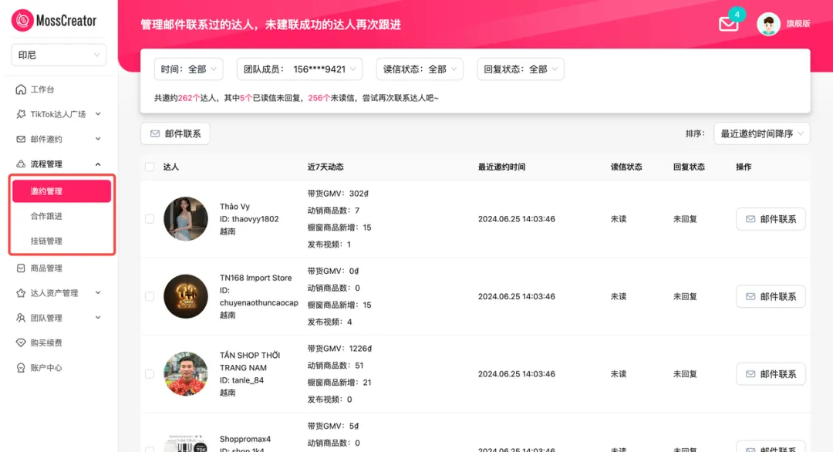Click ID: thaovyy1802 text
This screenshot has width=833, height=452.
tap(249, 219)
